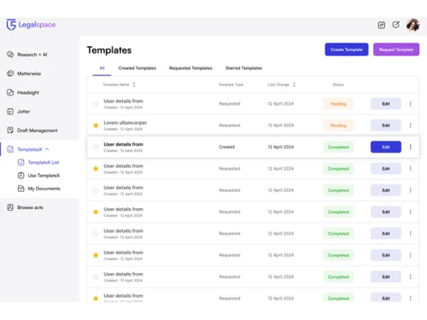Open My Documents submenu item
Image resolution: width=427 pixels, height=320 pixels.
click(x=39, y=189)
